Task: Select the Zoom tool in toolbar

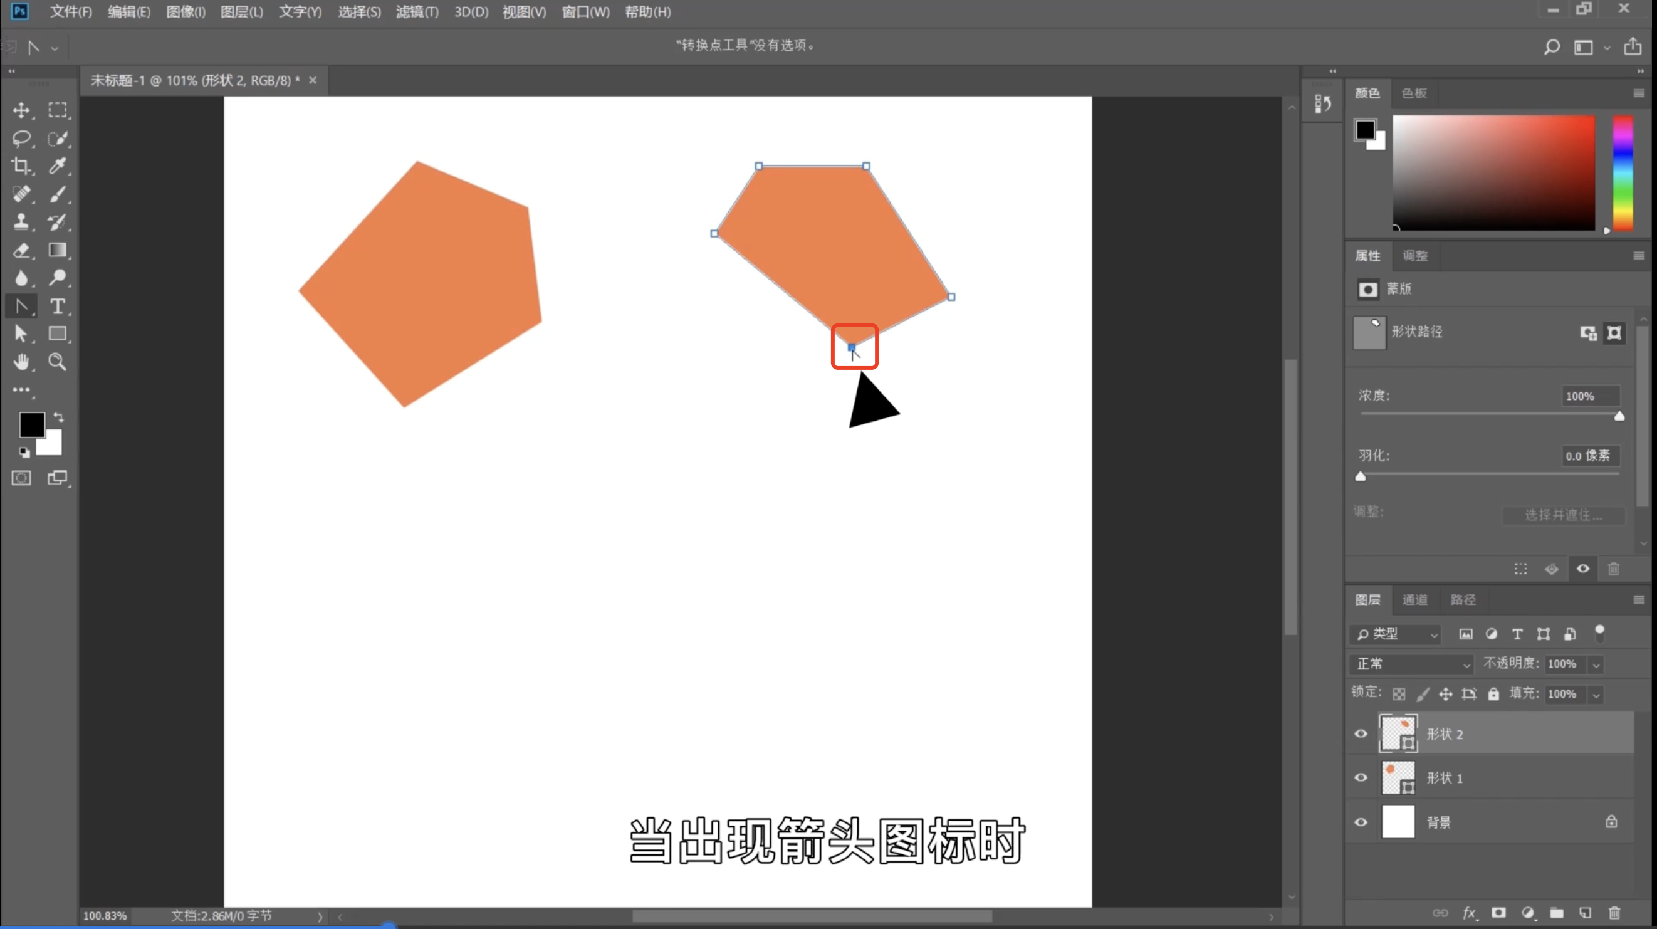Action: pos(57,362)
